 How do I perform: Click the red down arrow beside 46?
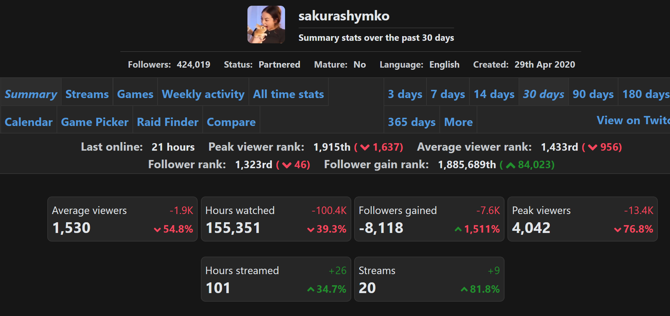(287, 165)
